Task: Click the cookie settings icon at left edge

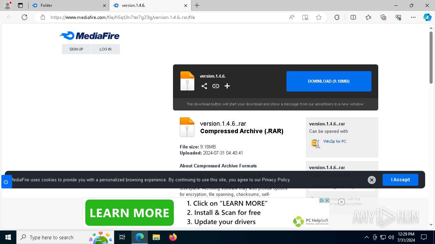Action: [x=6, y=182]
